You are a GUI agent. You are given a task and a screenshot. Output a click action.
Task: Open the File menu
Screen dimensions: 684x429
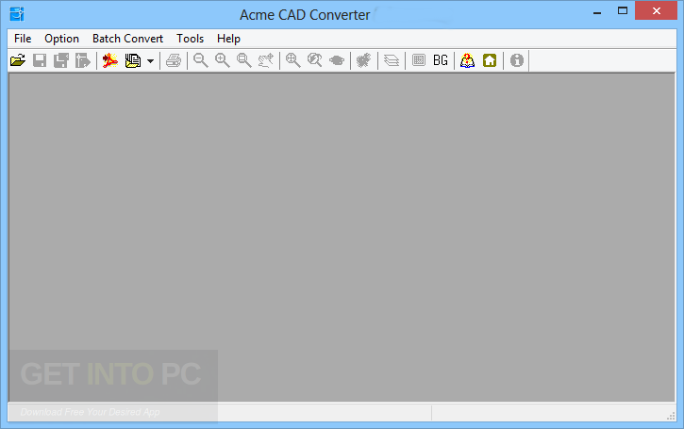tap(23, 39)
